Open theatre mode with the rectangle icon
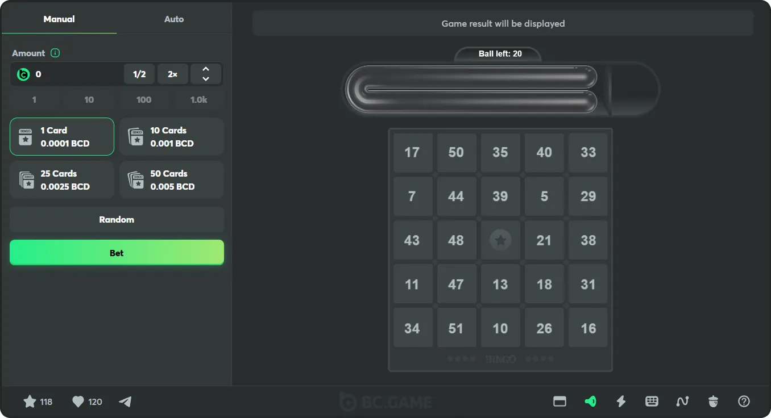The image size is (771, 418). pos(559,402)
